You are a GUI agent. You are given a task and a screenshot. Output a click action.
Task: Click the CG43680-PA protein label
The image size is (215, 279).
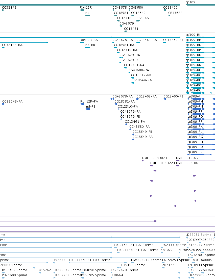[x=139, y=127]
